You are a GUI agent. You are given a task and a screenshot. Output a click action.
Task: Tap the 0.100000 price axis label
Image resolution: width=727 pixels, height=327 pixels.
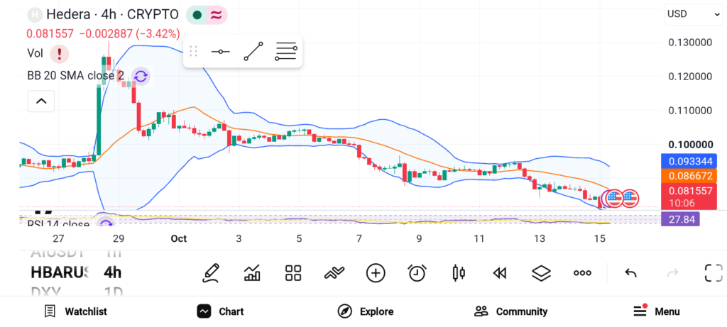pos(690,145)
